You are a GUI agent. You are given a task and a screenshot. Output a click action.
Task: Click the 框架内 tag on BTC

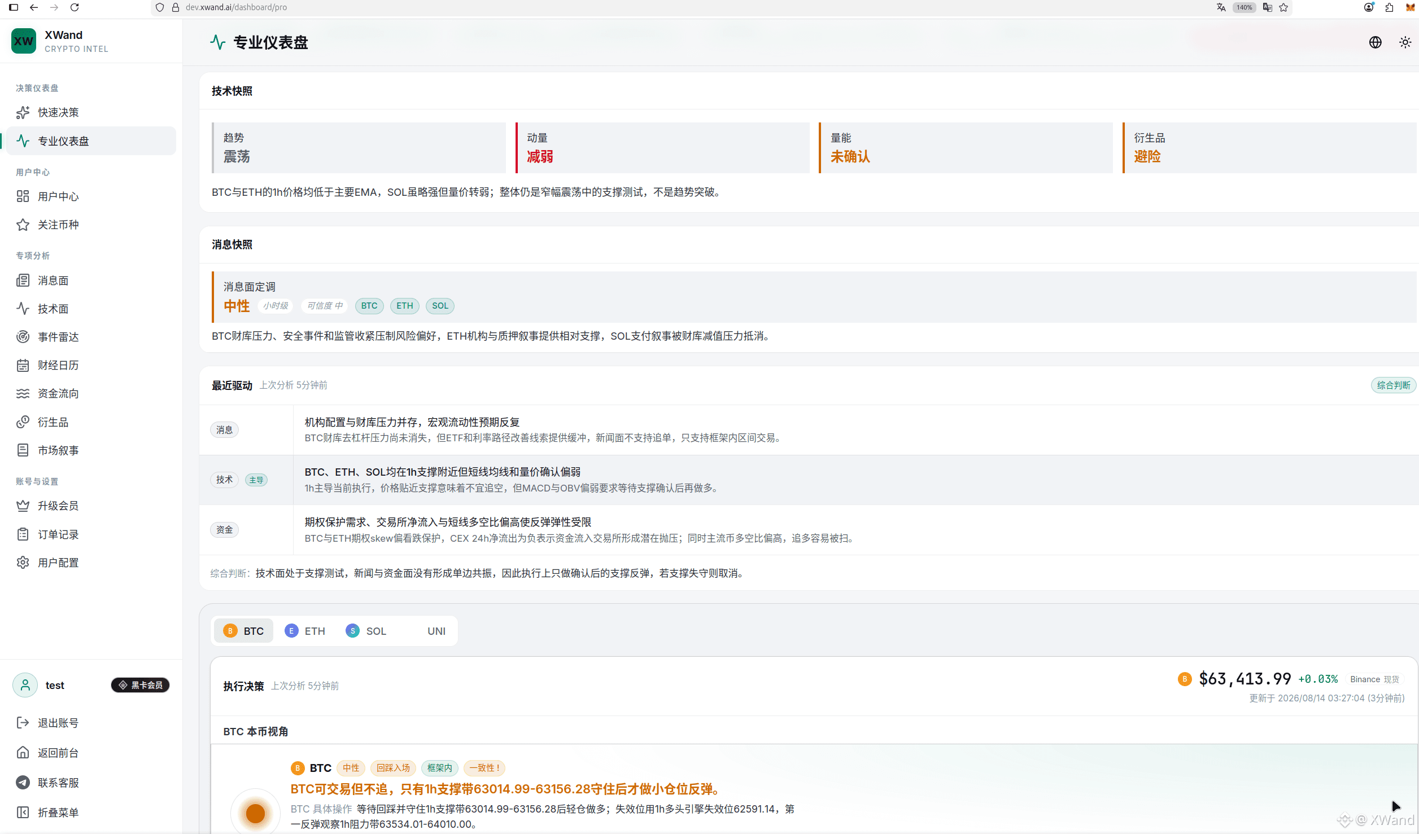tap(440, 768)
